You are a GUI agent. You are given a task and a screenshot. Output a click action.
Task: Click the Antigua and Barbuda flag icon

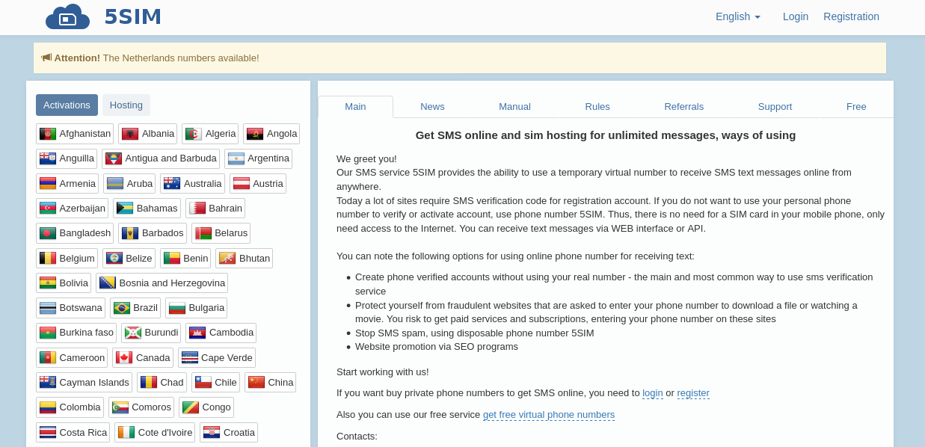pyautogui.click(x=114, y=158)
